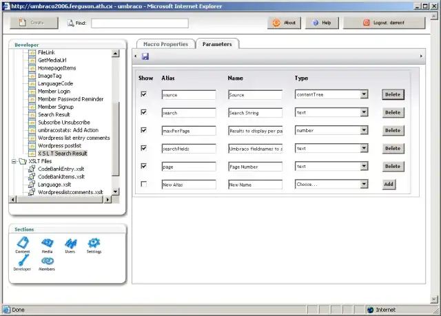Viewport: 441px width, 316px height.
Task: Open the Media section icon
Action: 47,244
